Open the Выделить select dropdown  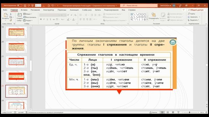(193, 20)
